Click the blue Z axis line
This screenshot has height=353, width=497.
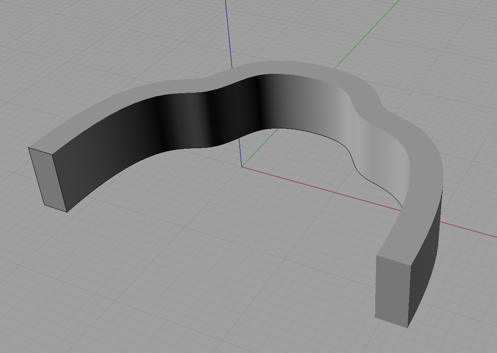229,33
